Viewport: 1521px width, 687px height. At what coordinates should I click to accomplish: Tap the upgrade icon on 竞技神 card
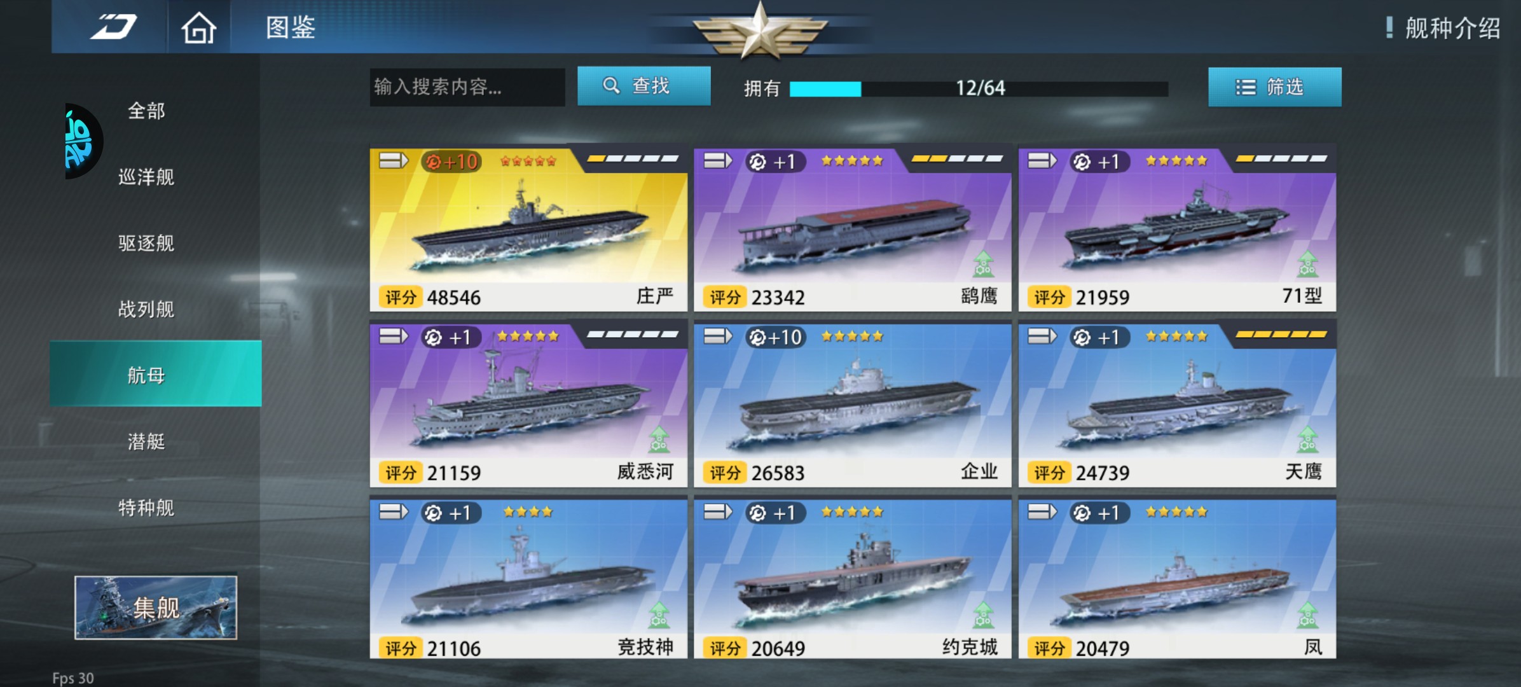[x=659, y=615]
